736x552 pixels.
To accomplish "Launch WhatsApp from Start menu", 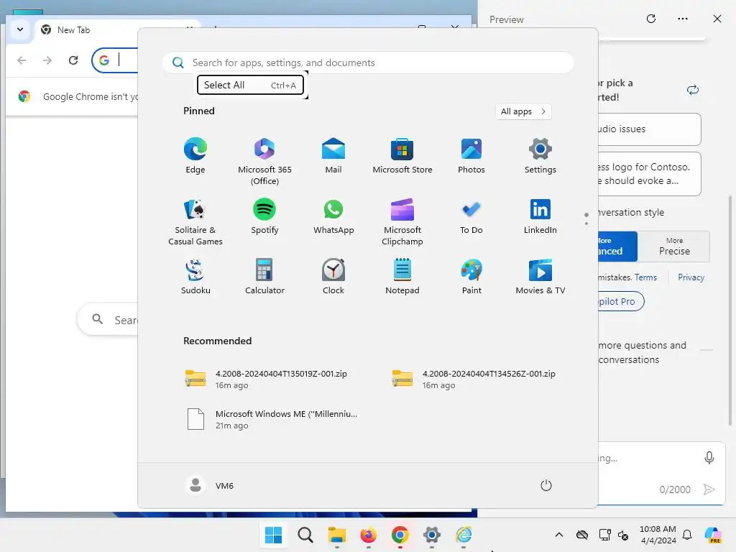I will pos(333,216).
